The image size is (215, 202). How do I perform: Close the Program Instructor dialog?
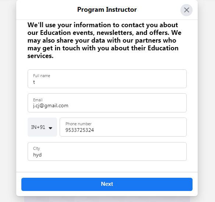186,10
